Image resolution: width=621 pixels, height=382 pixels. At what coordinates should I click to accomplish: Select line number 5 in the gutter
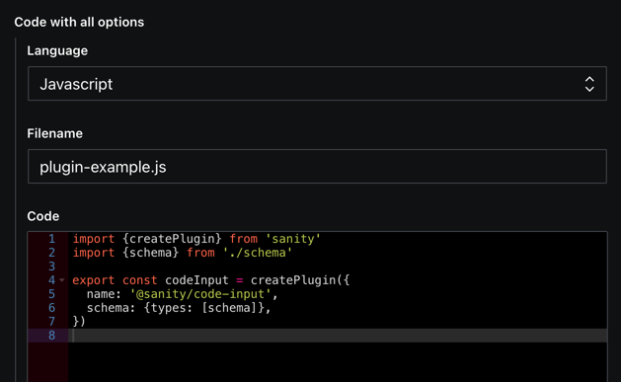tap(52, 294)
